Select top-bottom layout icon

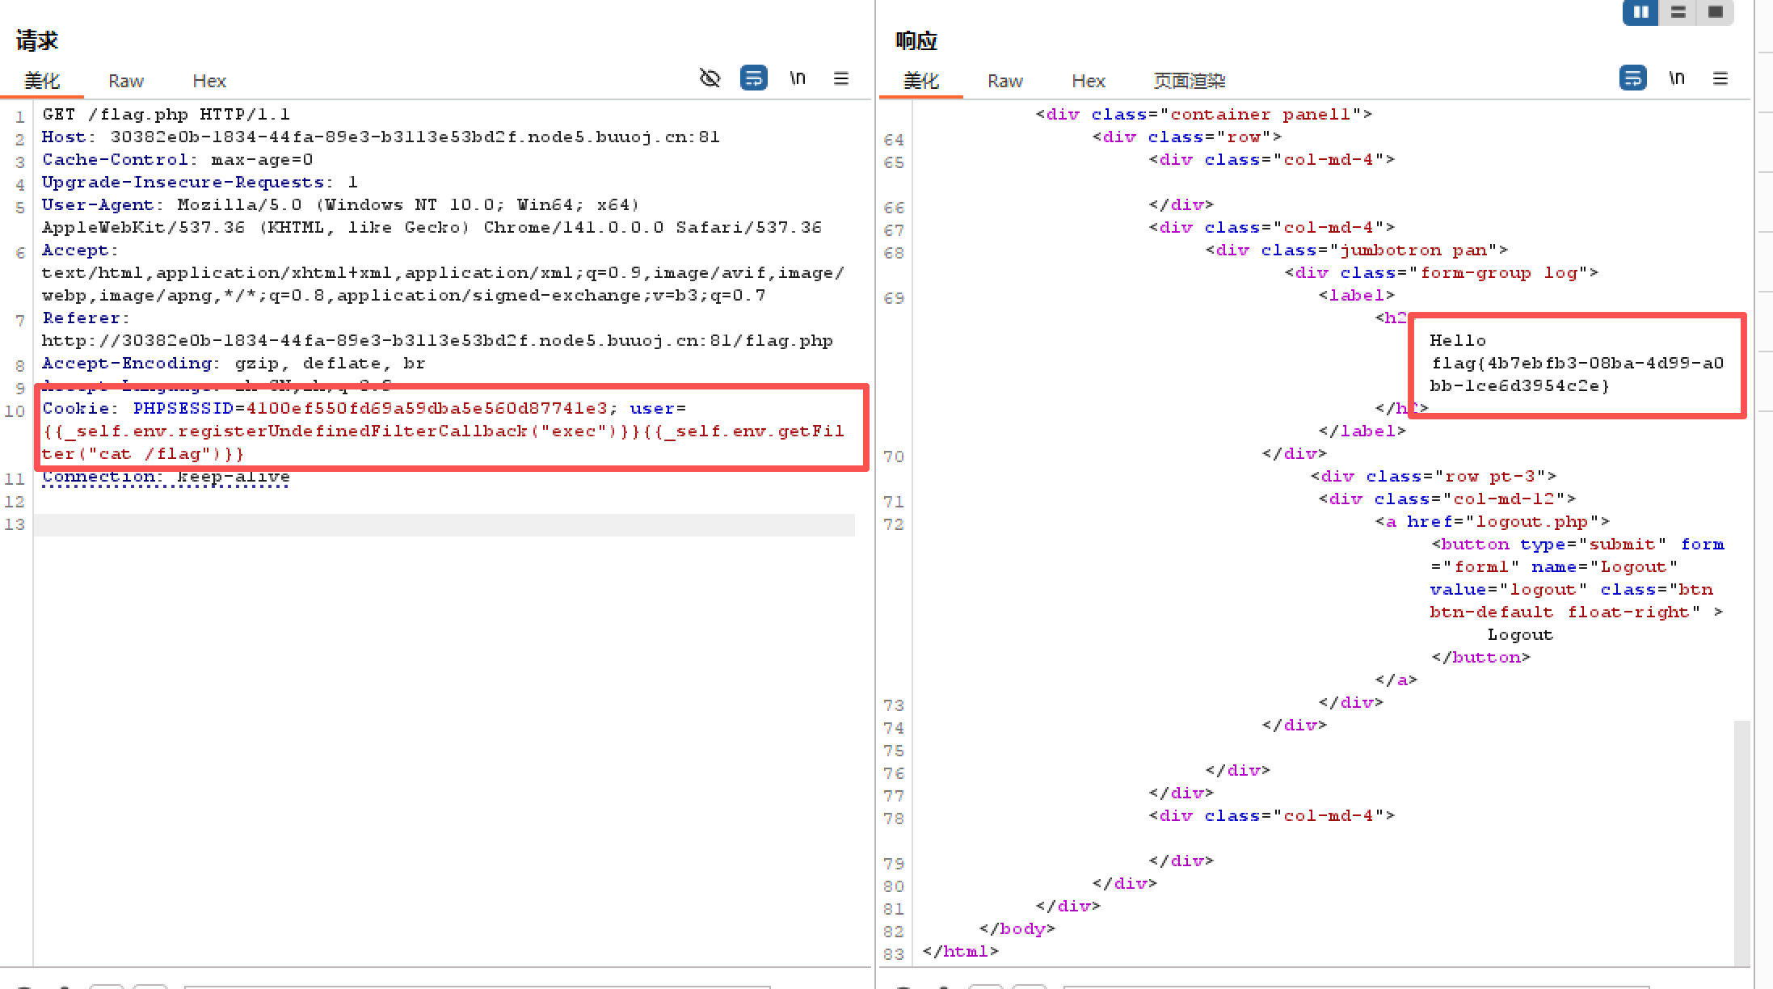pos(1678,12)
